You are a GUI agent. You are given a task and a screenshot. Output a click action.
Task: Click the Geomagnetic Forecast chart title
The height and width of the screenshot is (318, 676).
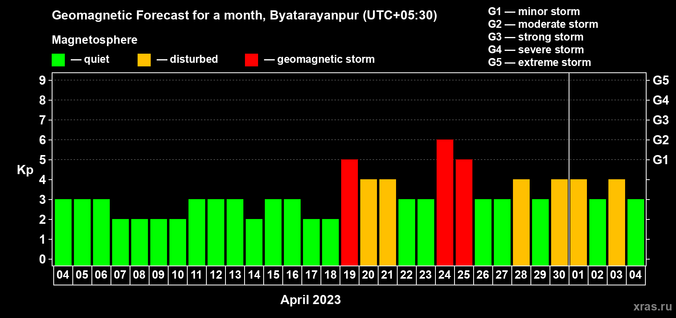[x=244, y=16]
